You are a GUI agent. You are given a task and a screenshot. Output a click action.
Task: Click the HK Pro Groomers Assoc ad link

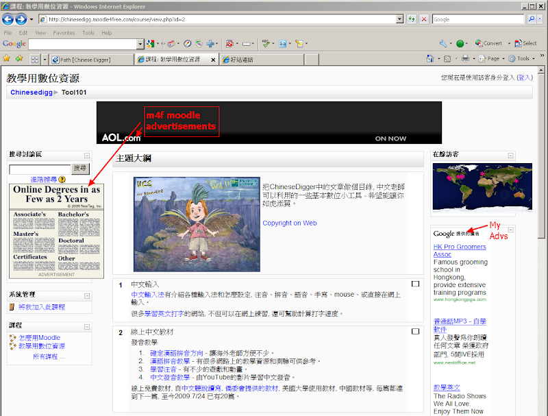pyautogui.click(x=460, y=251)
